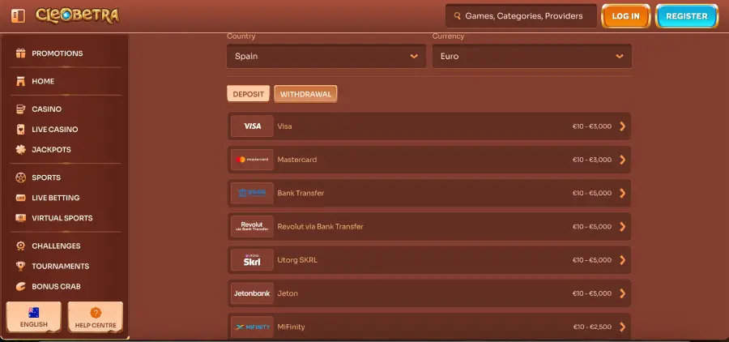Image resolution: width=729 pixels, height=342 pixels.
Task: Open Promotions from sidebar menu
Action: (x=58, y=53)
